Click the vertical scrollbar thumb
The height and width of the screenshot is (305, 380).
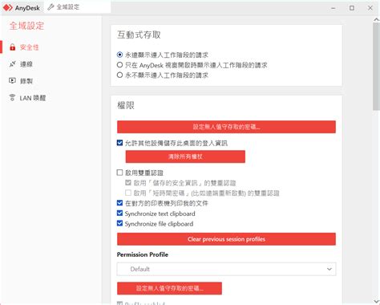coord(376,67)
